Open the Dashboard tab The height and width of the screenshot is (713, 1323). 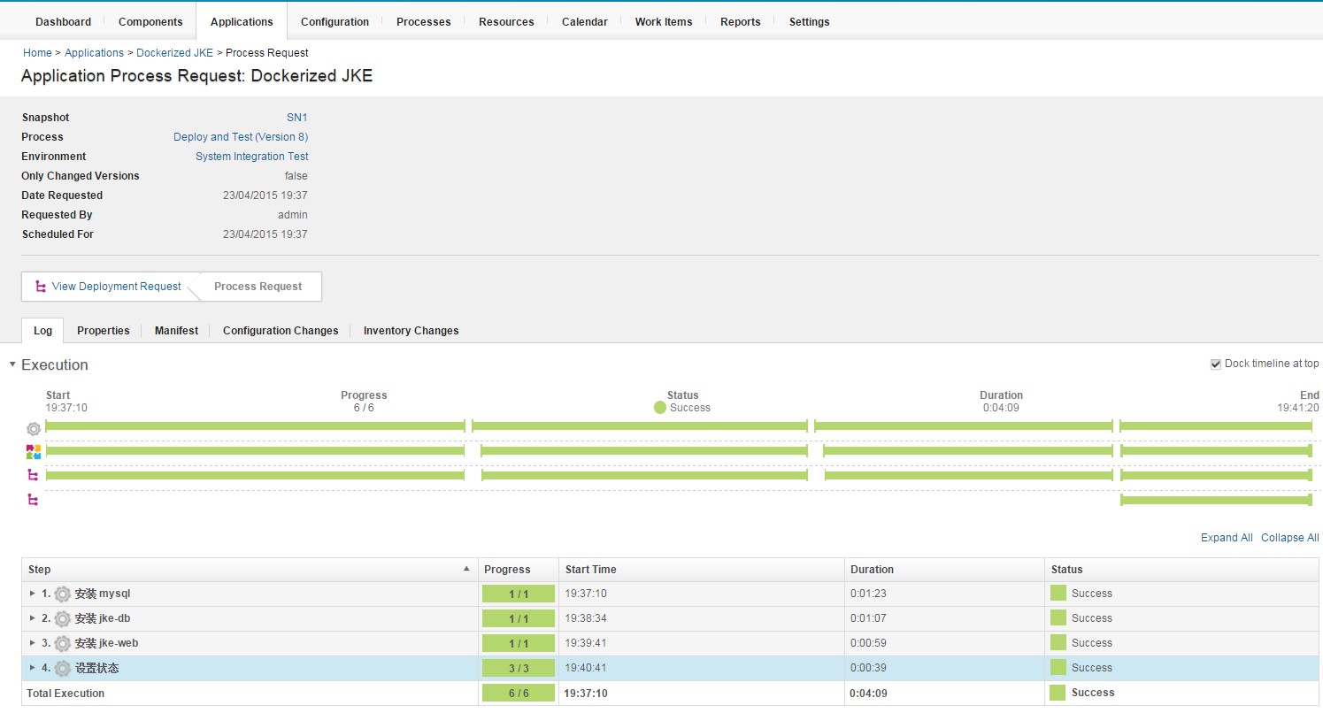click(x=63, y=21)
